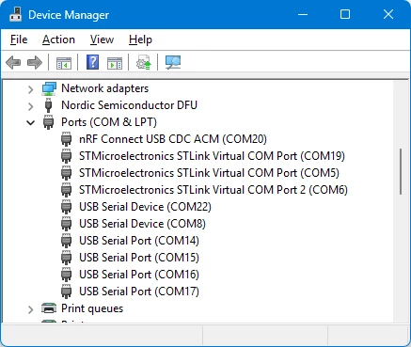Image resolution: width=411 pixels, height=347 pixels.
Task: Click port icon beside USB Serial Port COM14
Action: tap(66, 241)
